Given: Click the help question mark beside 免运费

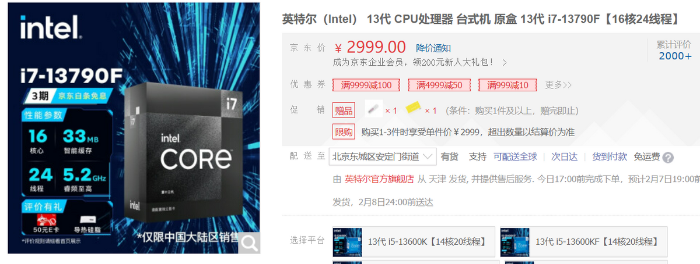Looking at the screenshot, I should [x=668, y=158].
